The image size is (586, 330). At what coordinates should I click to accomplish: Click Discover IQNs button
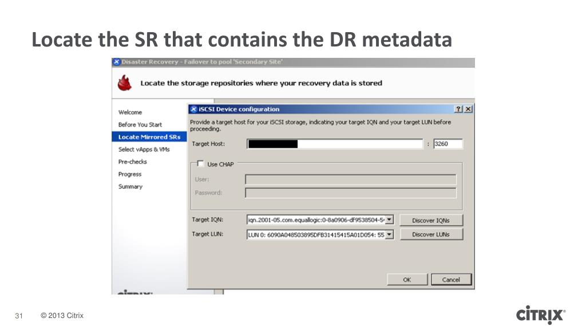(x=431, y=221)
